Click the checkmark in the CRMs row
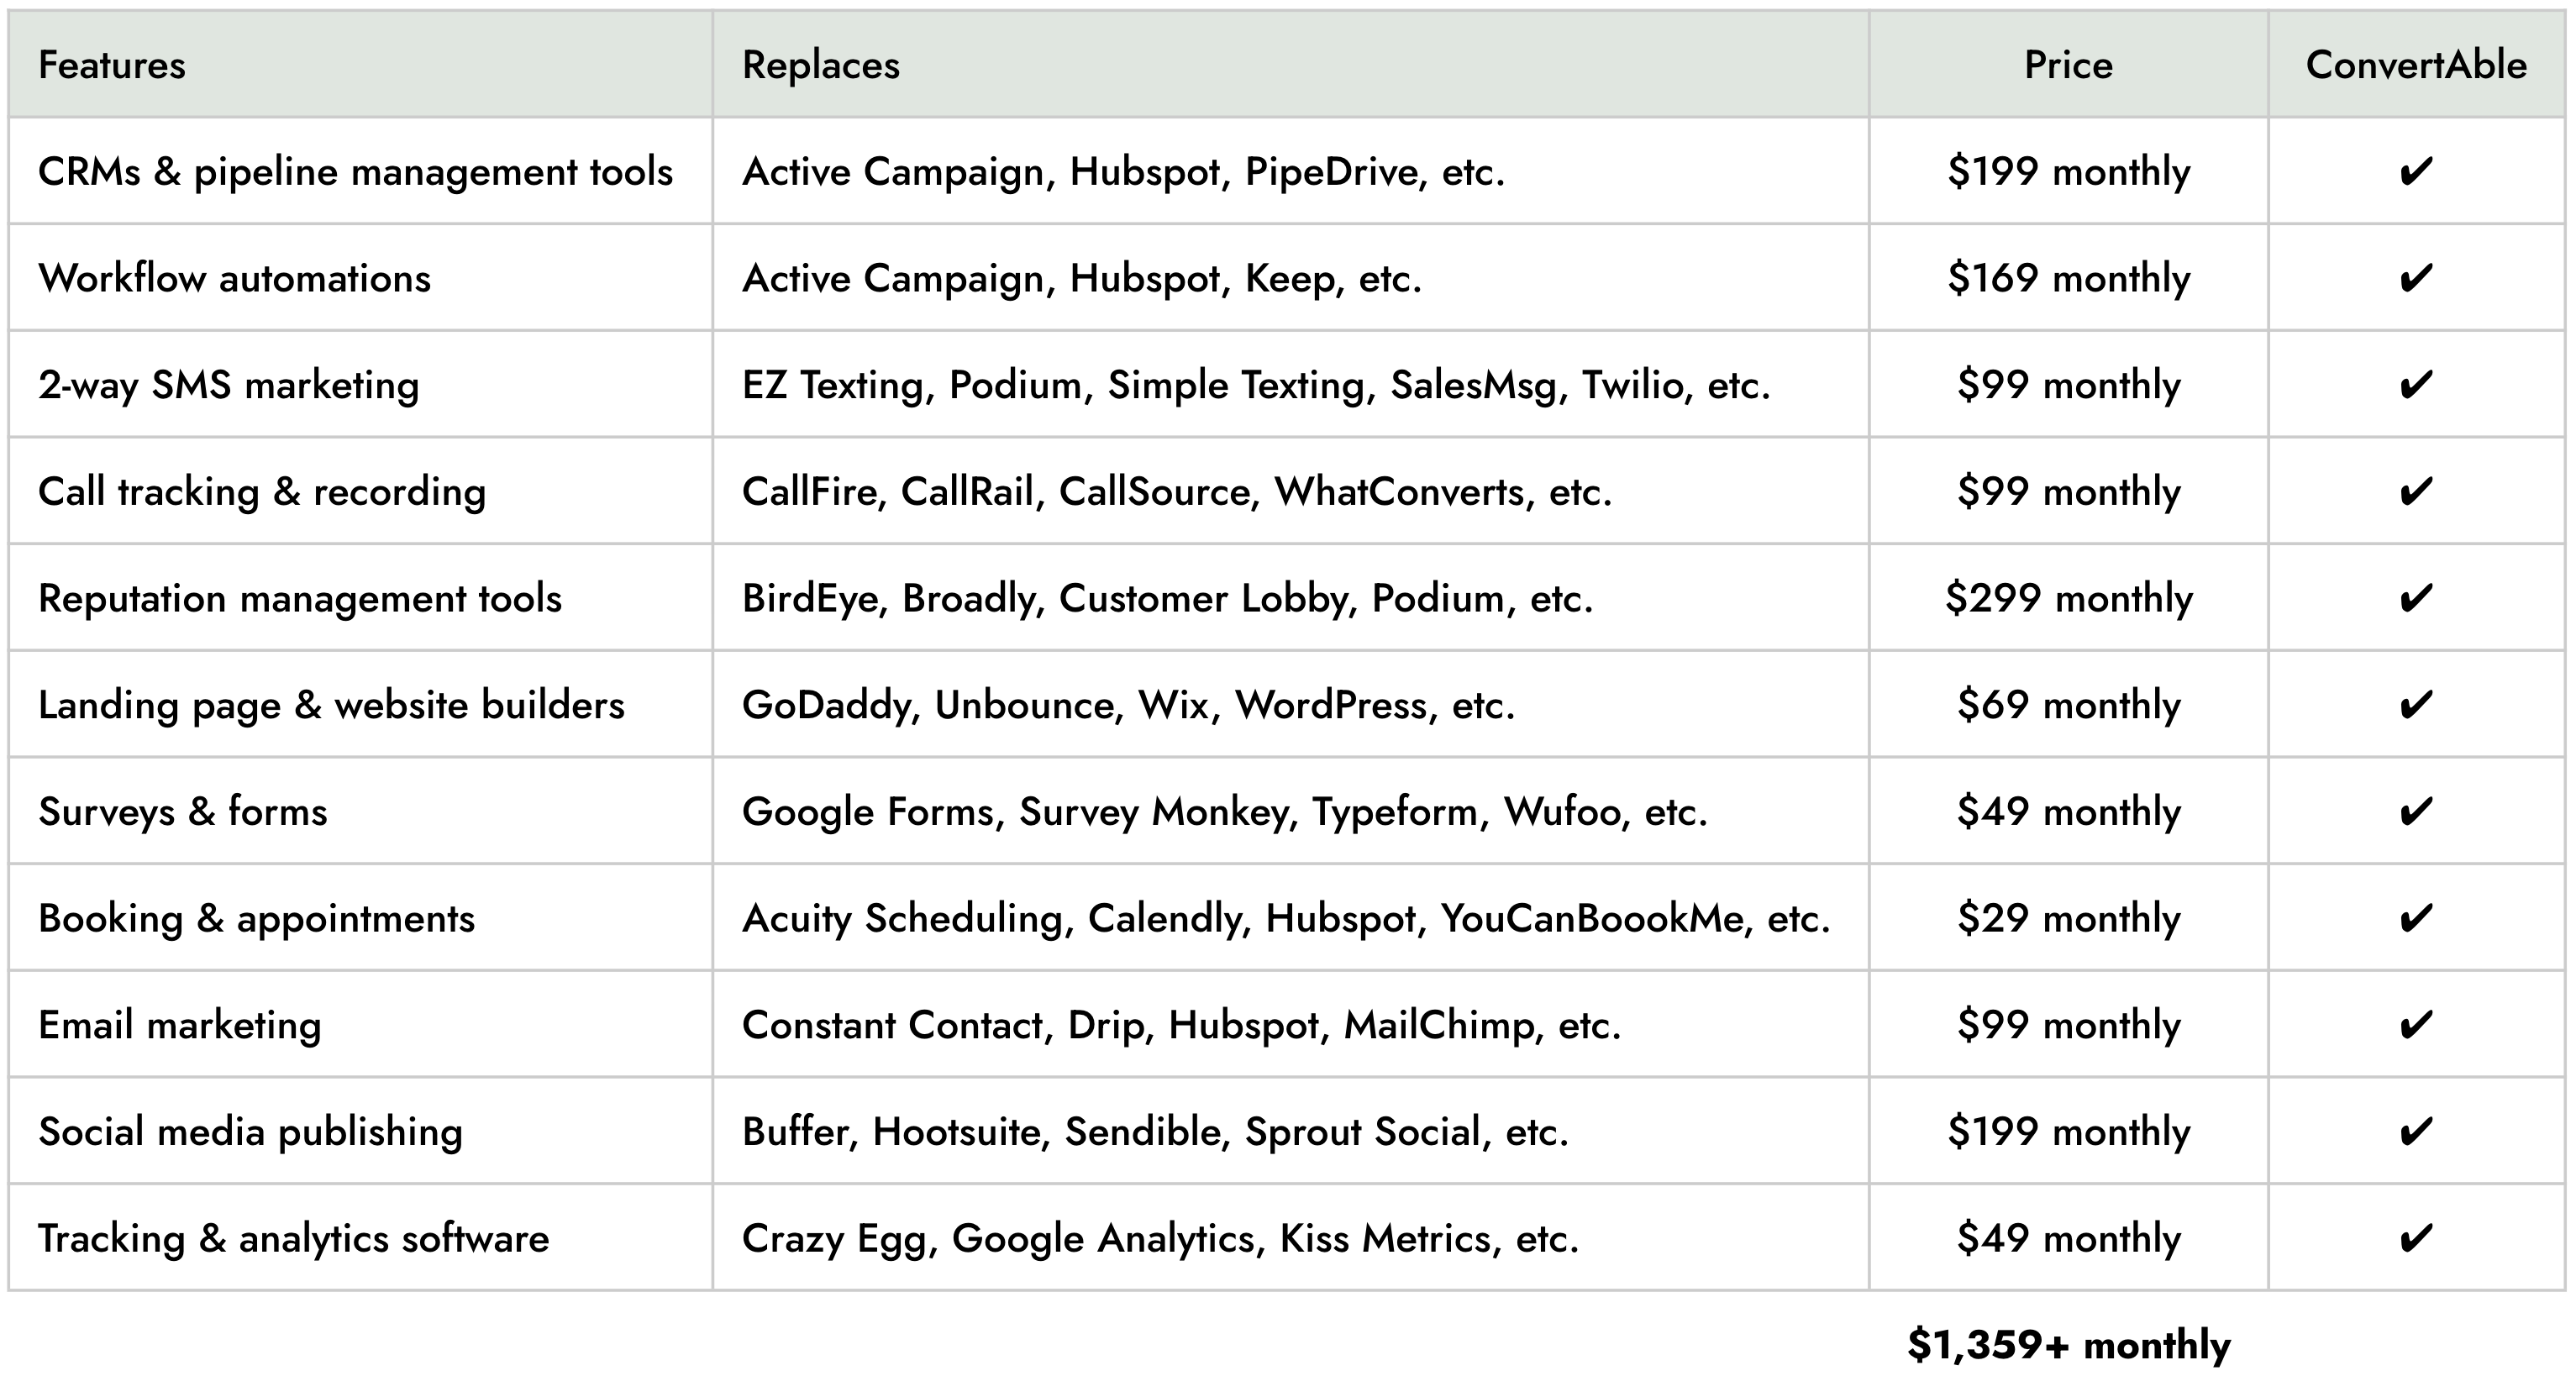Image resolution: width=2576 pixels, height=1376 pixels. [x=2416, y=172]
